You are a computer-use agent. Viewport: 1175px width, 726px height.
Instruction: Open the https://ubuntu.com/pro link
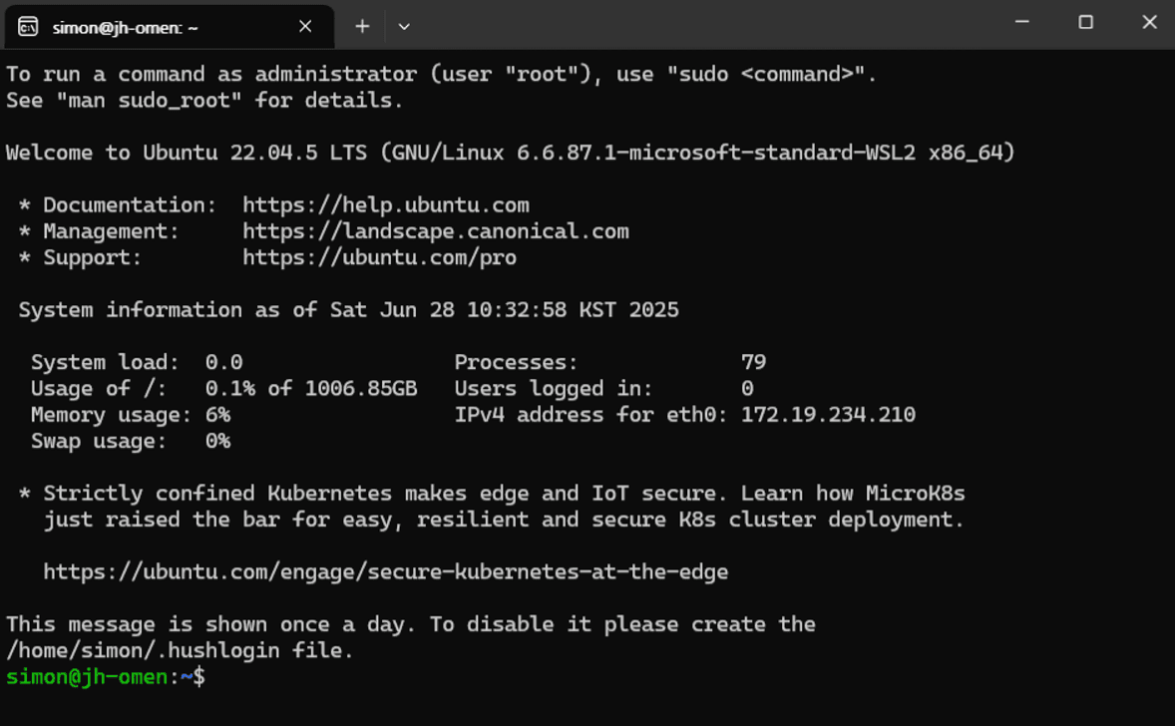[x=379, y=257]
